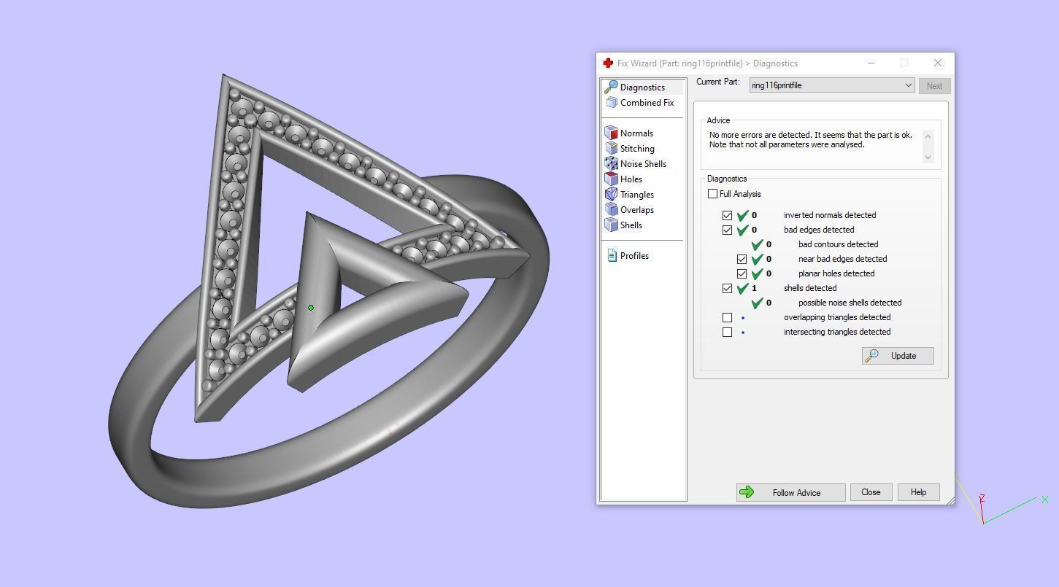Uncheck the inverted normals detected checkbox
Screen dimensions: 1059x587
(727, 216)
